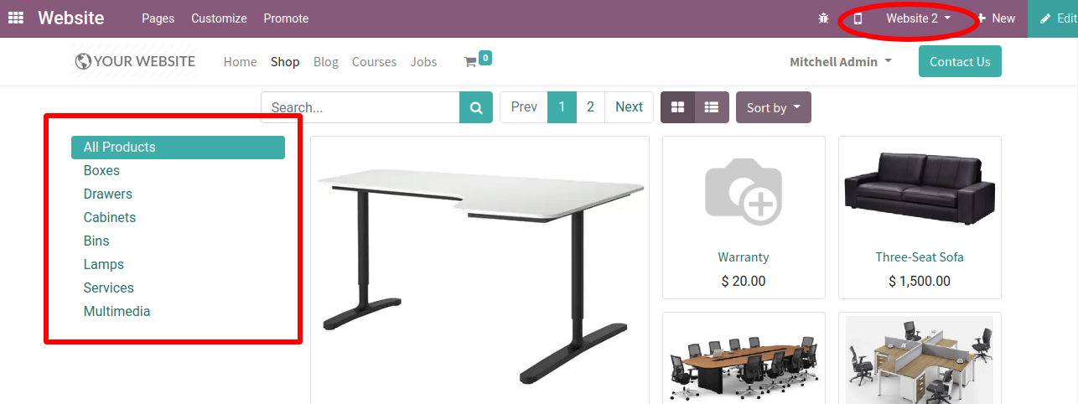Click the Edit pencil button
This screenshot has height=404, width=1078.
coord(1053,18)
